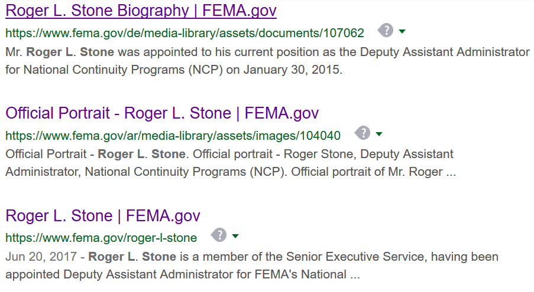Click the question mark icon beside documents/107062 URL
Viewport: 534px width, 292px height.
(386, 31)
